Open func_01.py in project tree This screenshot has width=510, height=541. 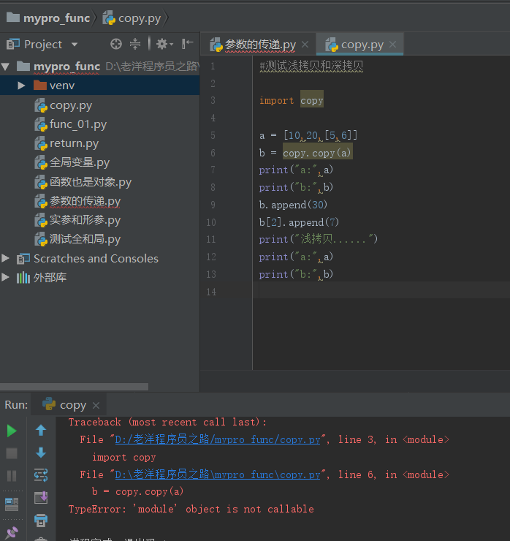click(x=78, y=124)
